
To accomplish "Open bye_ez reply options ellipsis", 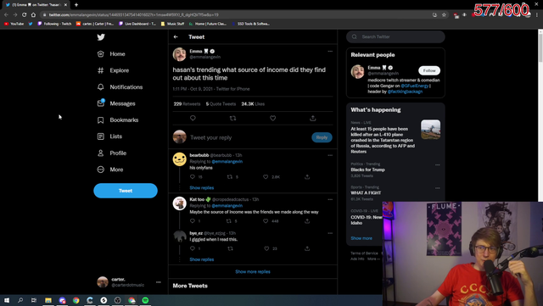I will pos(330,233).
